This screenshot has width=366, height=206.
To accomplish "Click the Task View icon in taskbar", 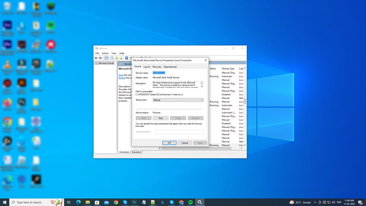I will (69, 202).
